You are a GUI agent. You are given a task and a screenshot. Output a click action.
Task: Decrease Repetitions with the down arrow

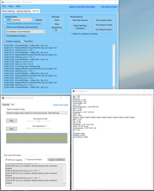(x=59, y=31)
